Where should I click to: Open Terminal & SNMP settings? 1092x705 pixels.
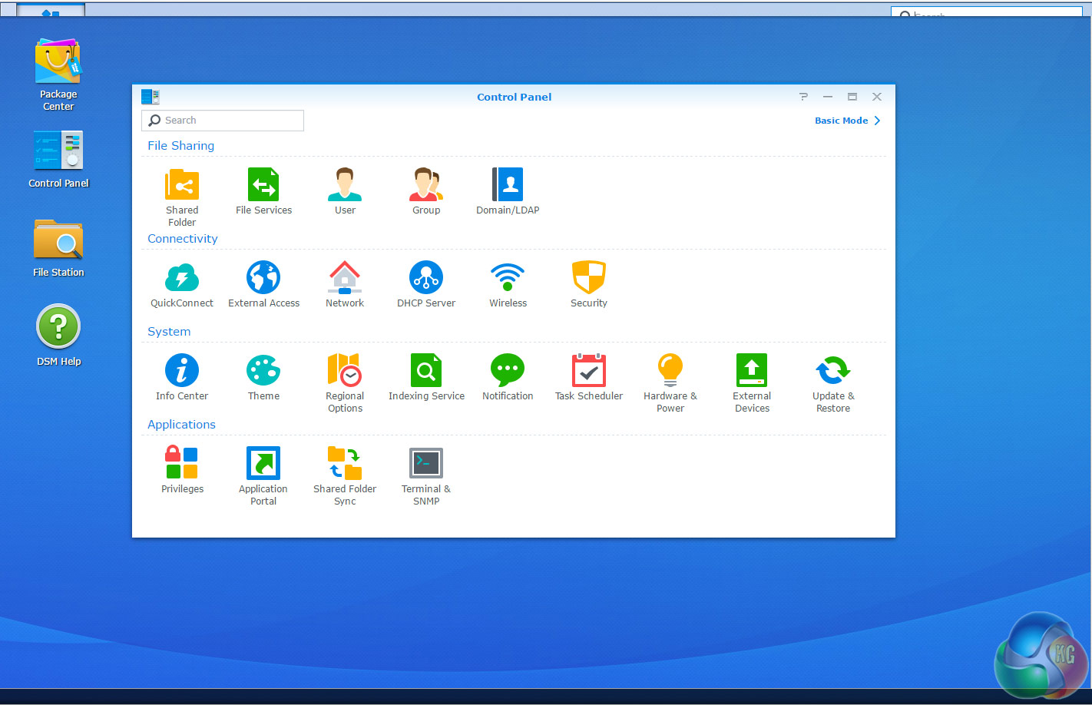(426, 465)
